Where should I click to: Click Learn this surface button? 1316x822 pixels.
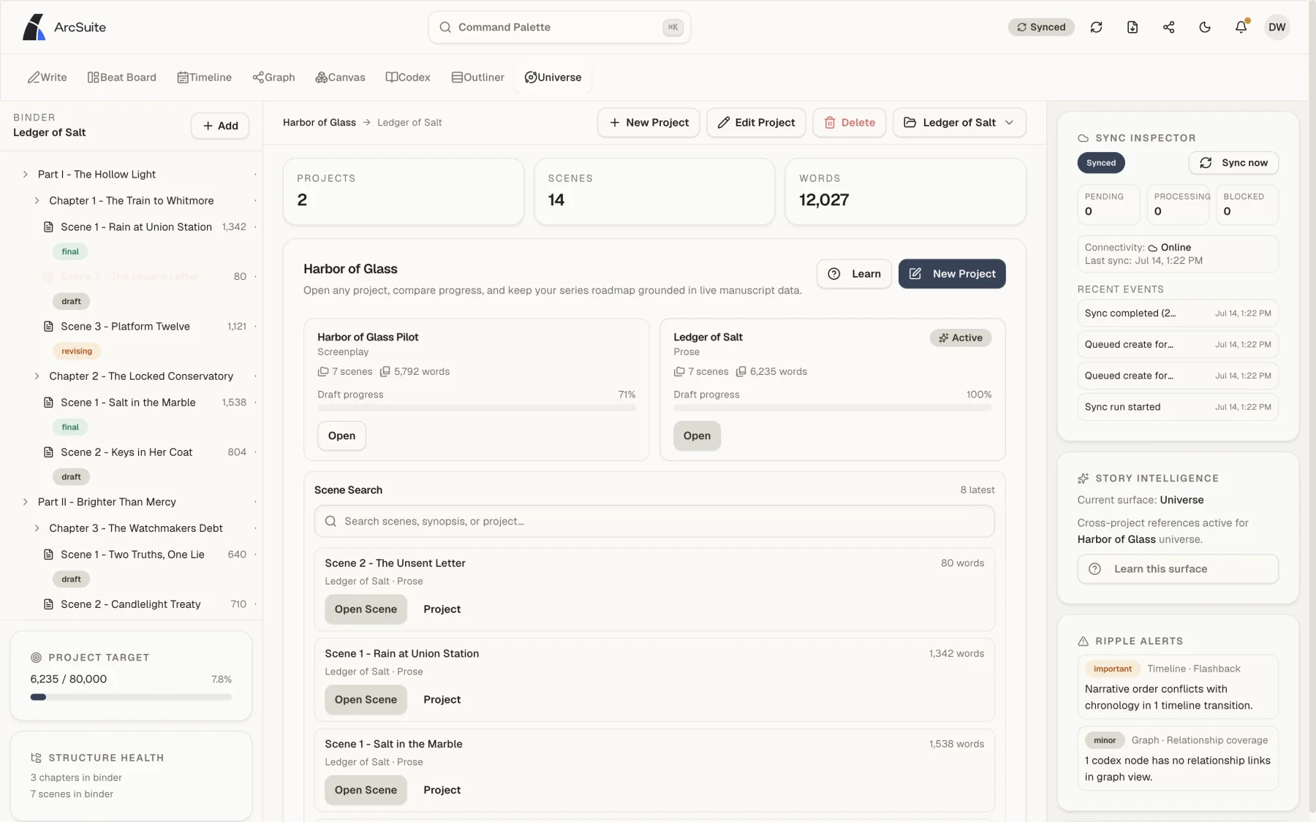click(x=1178, y=569)
